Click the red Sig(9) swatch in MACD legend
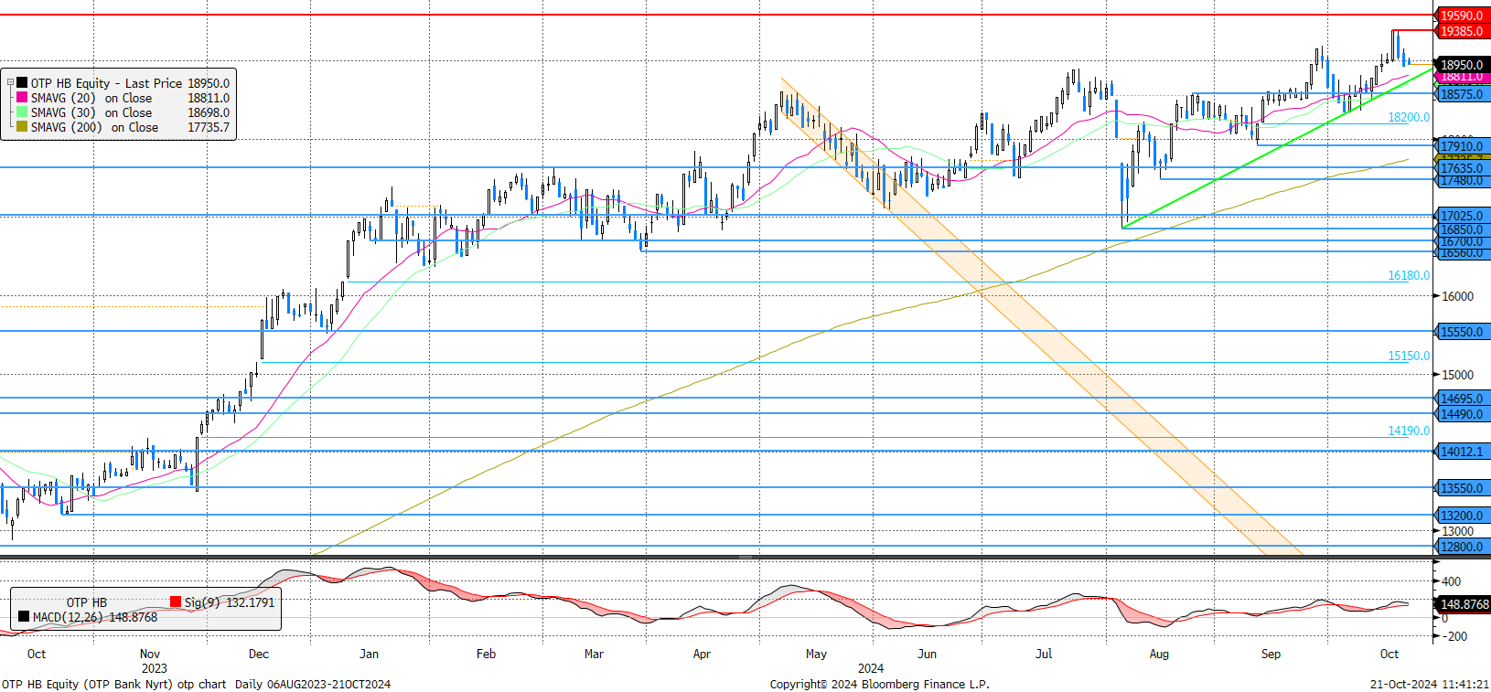1491x692 pixels. (176, 602)
